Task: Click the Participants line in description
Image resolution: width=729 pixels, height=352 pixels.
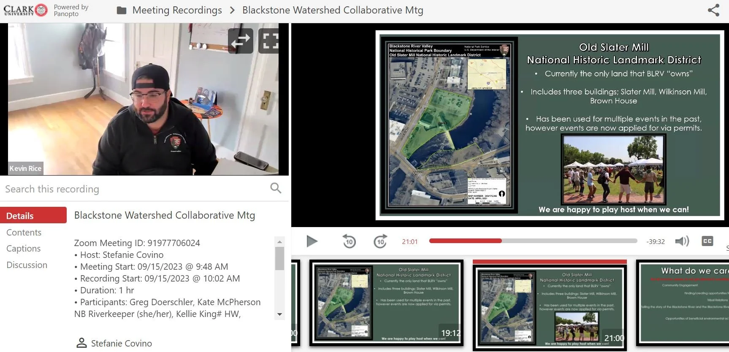Action: (x=168, y=308)
